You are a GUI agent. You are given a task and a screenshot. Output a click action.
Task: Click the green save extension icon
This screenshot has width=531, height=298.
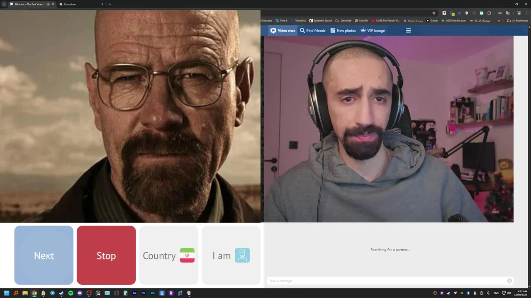tap(482, 13)
